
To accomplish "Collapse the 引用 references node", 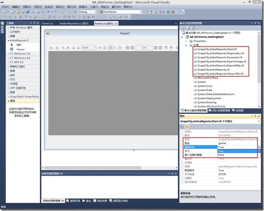I will (186, 45).
